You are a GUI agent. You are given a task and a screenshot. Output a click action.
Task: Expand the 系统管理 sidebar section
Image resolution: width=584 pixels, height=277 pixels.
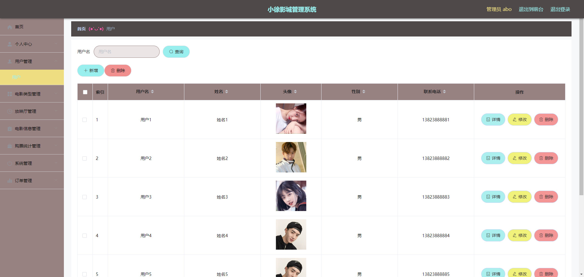tap(32, 163)
